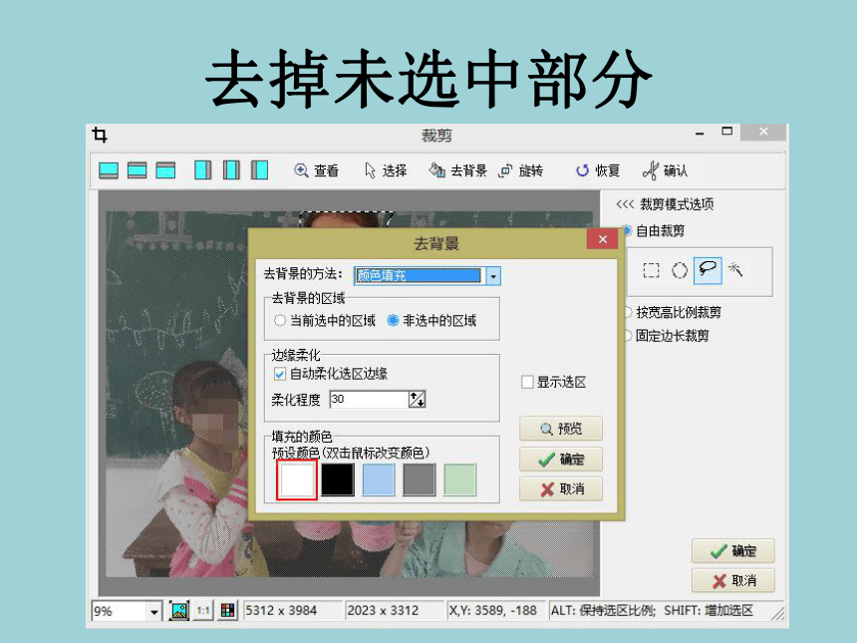Image resolution: width=857 pixels, height=643 pixels.
Task: Click the 2023 x 3312 selection size text
Action: pyautogui.click(x=383, y=611)
